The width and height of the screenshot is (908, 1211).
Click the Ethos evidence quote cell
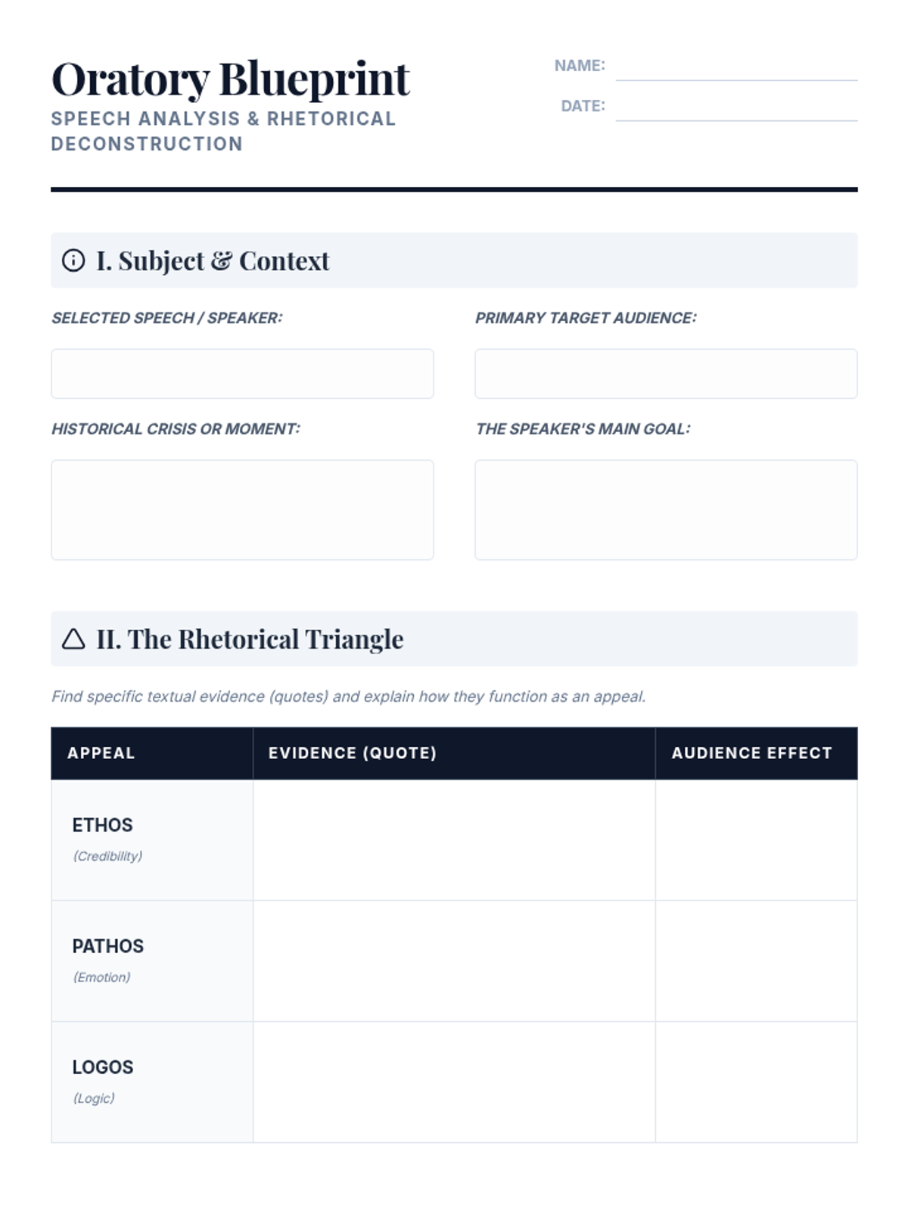coord(454,840)
